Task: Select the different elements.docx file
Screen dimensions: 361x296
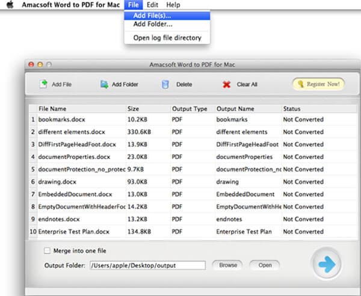Action: coord(72,132)
